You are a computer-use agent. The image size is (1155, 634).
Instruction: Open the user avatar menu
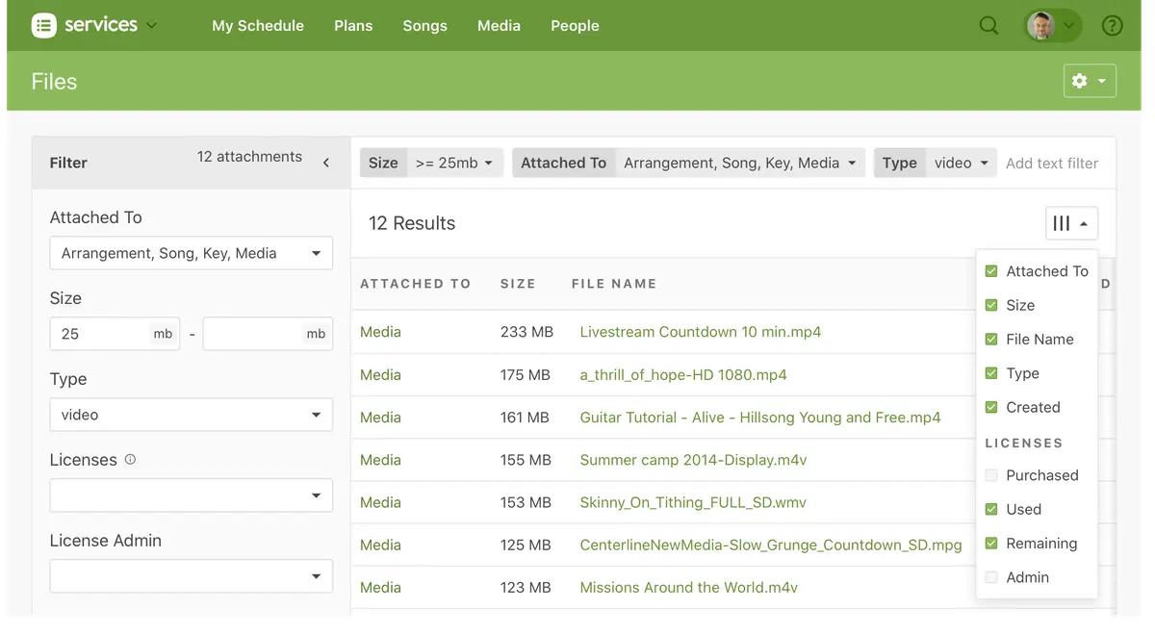point(1051,26)
